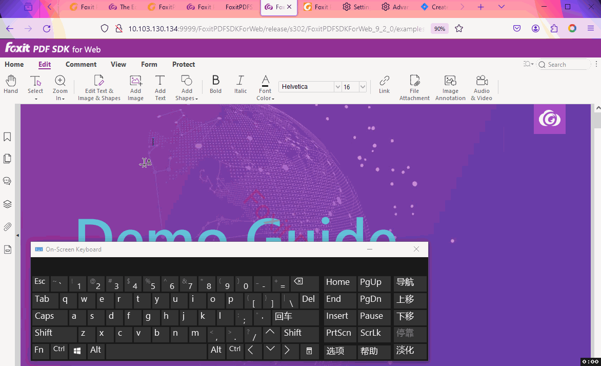Expand the Helvetica font name dropdown
Viewport: 601px width, 366px height.
(x=337, y=87)
